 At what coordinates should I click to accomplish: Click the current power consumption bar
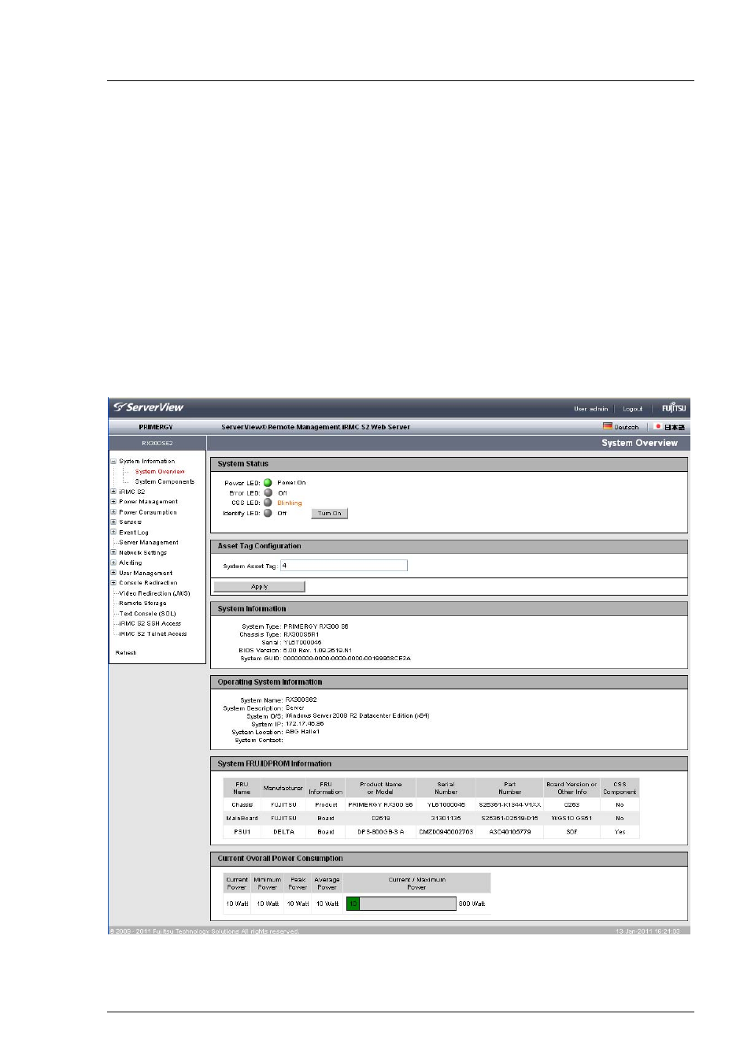401,904
